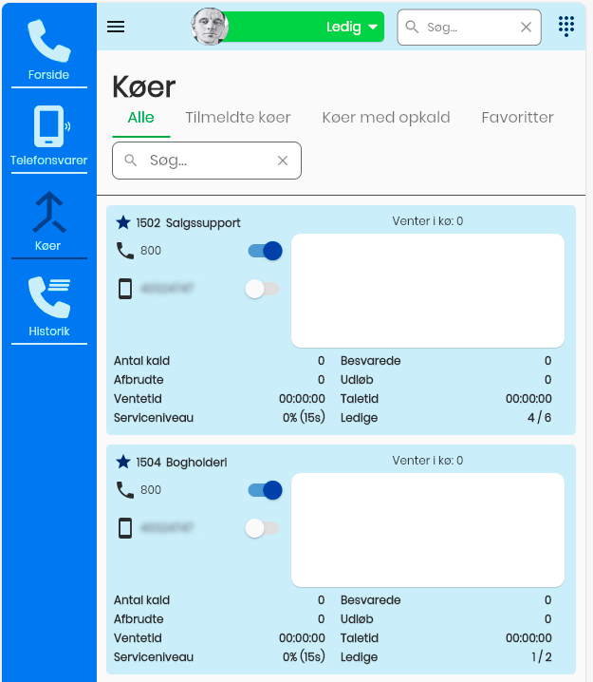The width and height of the screenshot is (593, 682).
Task: Click the user profile avatar
Action: coord(210,27)
